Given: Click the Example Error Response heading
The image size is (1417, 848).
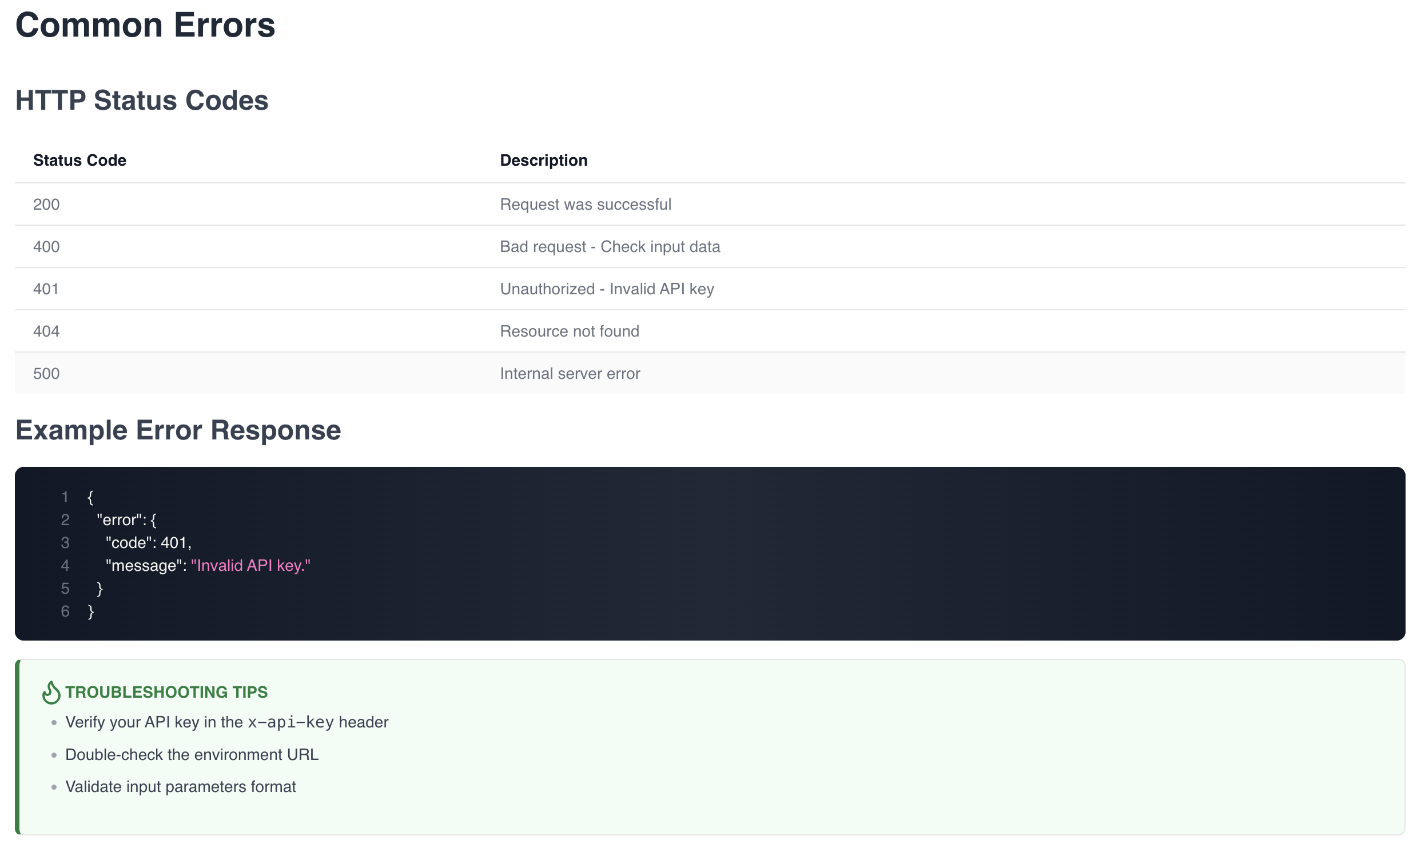Looking at the screenshot, I should pyautogui.click(x=178, y=430).
